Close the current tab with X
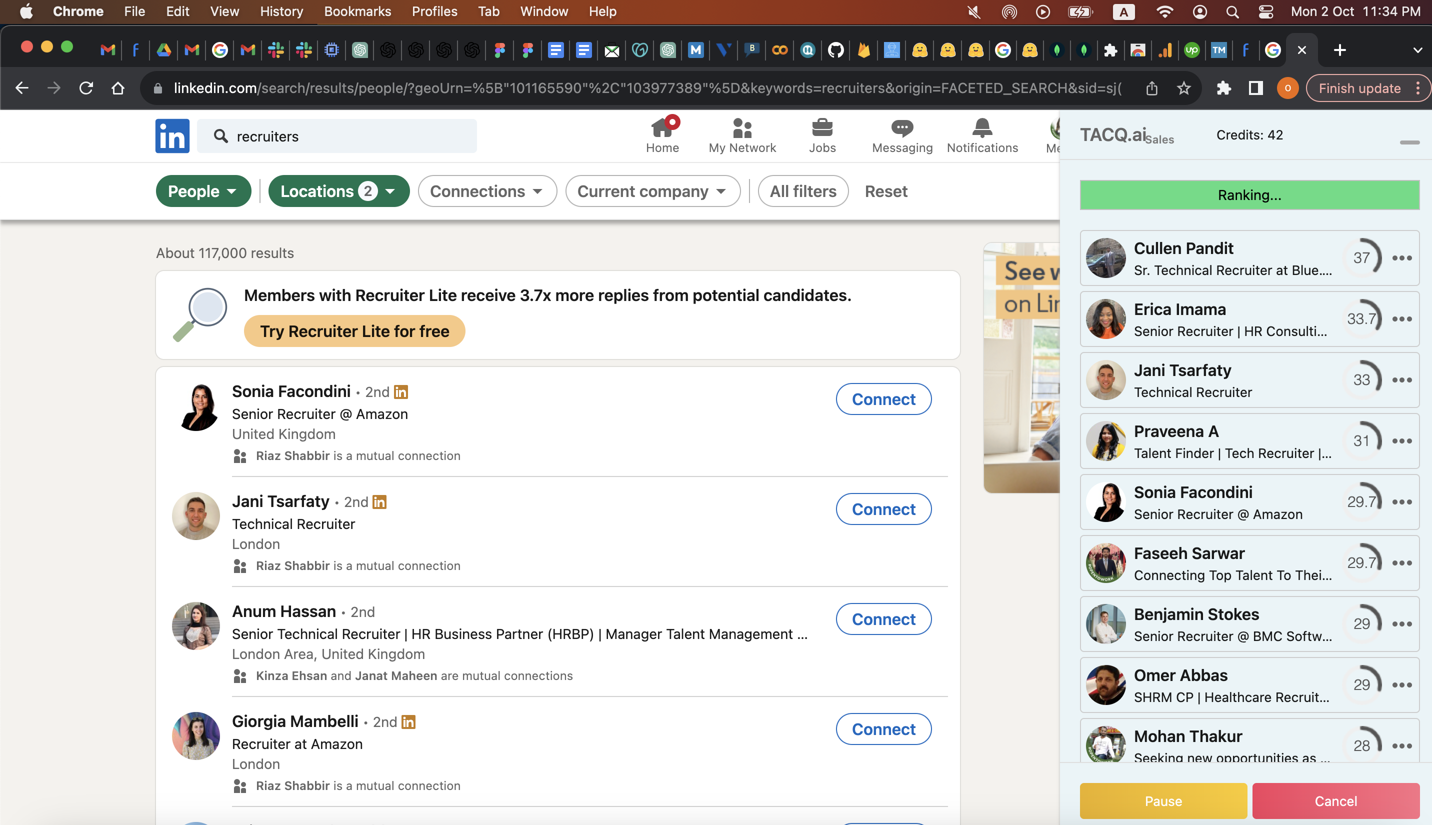Image resolution: width=1432 pixels, height=825 pixels. [1301, 50]
